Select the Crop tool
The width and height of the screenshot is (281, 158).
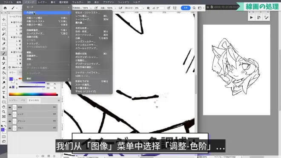tap(4, 39)
